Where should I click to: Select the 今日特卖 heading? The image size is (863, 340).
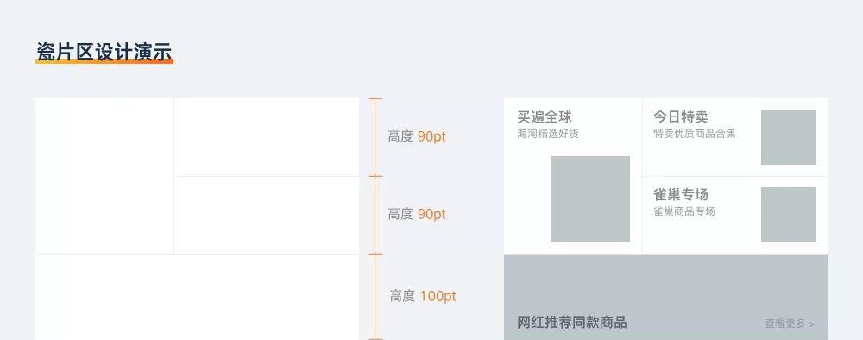coord(681,116)
